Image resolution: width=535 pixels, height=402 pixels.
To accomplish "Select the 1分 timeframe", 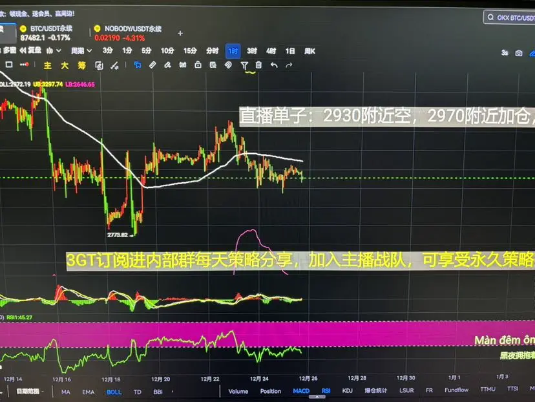I will tap(127, 51).
